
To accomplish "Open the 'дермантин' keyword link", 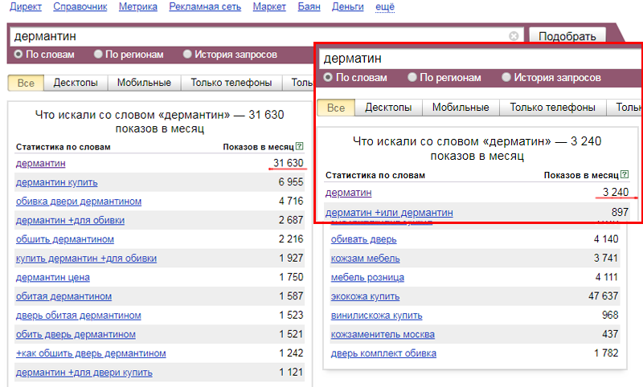I will (x=41, y=163).
